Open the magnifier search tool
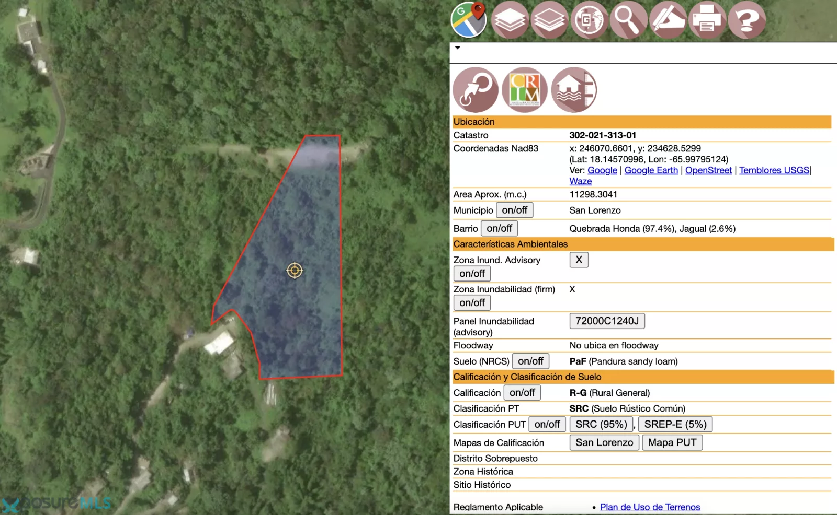The width and height of the screenshot is (837, 515). click(628, 20)
